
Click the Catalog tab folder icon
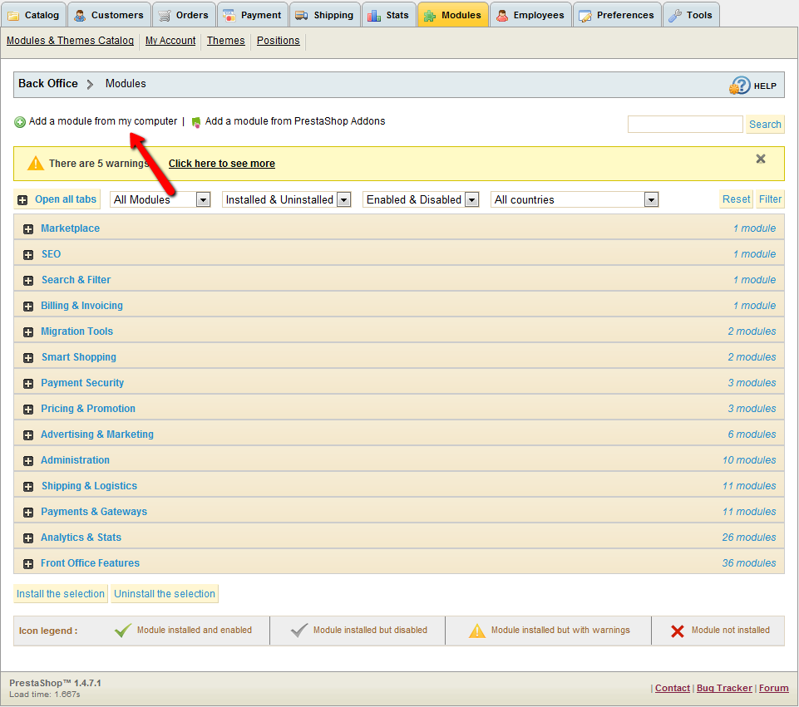pyautogui.click(x=14, y=16)
